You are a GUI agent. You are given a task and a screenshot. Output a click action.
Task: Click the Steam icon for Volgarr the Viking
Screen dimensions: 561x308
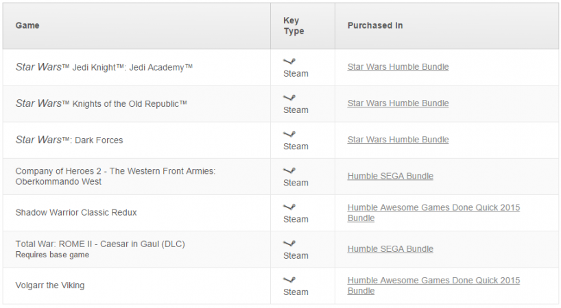[289, 280]
